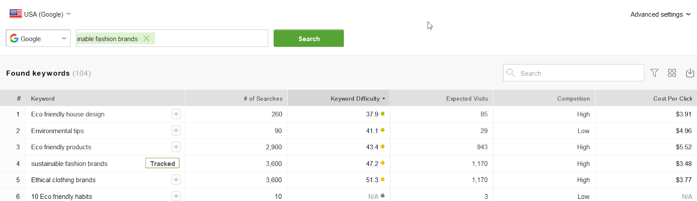The height and width of the screenshot is (201, 697).
Task: Add '10 Eco friendly habits' via plus icon
Action: click(x=176, y=196)
